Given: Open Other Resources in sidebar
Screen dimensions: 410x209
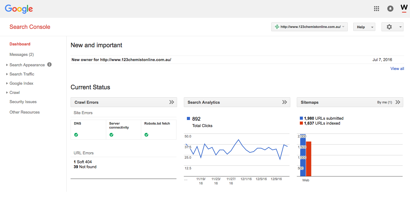Looking at the screenshot, I should pos(25,112).
